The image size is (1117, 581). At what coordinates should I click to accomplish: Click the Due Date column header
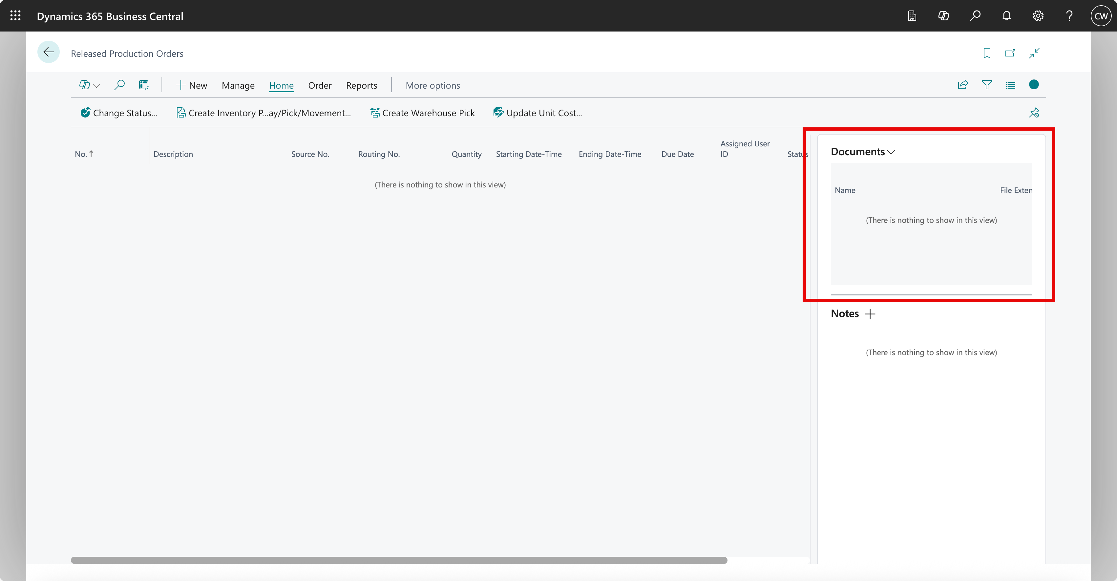pos(677,154)
